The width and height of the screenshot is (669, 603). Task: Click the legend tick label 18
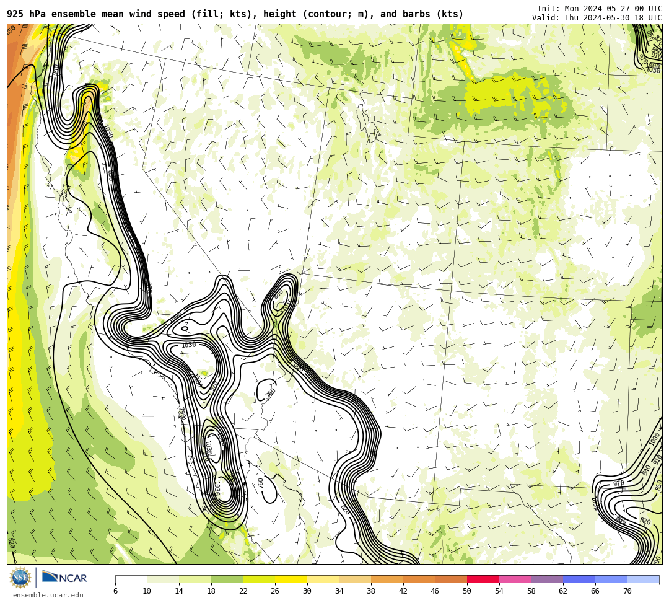pyautogui.click(x=211, y=591)
